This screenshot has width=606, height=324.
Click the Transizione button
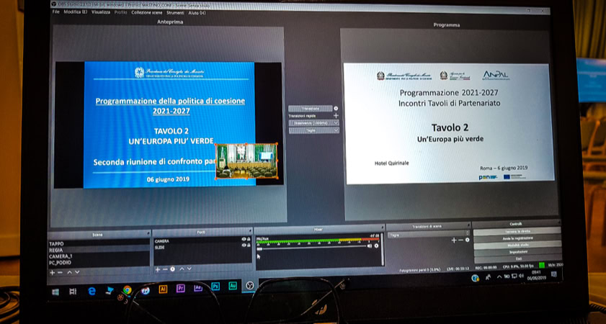point(310,108)
